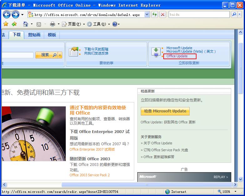Open the Microsoft Update link
Screen dimensions: 245x196
[x=179, y=48]
